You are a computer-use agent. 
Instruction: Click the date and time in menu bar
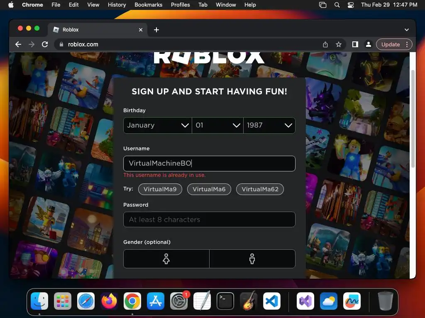[x=389, y=5]
